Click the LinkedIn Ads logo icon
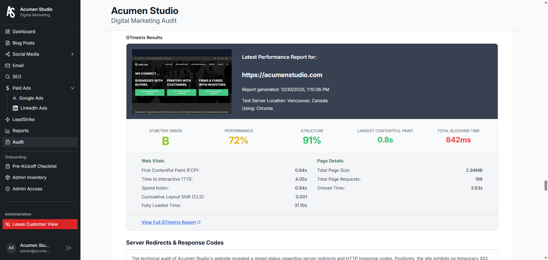The width and height of the screenshot is (548, 260). click(x=15, y=108)
